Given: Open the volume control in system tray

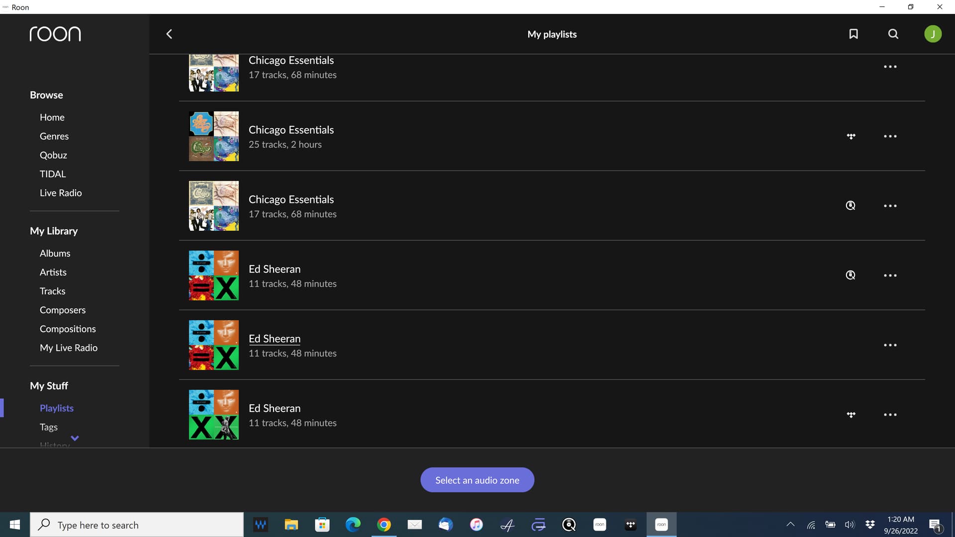Looking at the screenshot, I should pos(850,525).
